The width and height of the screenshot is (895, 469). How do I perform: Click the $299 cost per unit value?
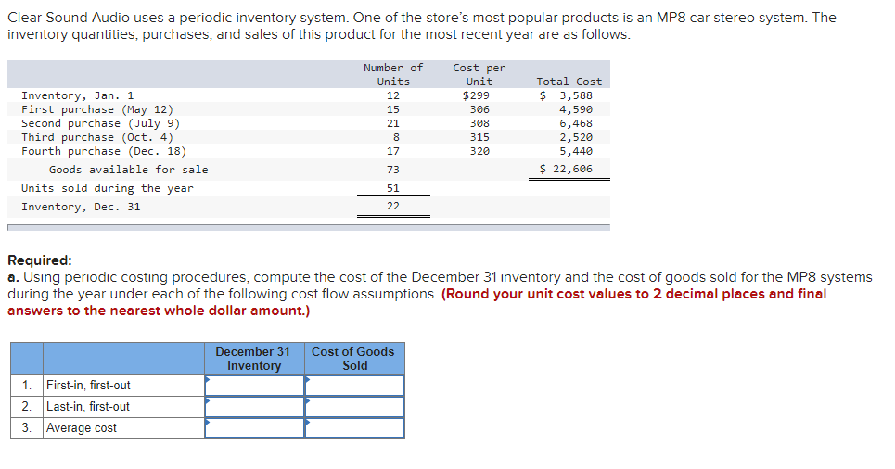click(x=476, y=95)
